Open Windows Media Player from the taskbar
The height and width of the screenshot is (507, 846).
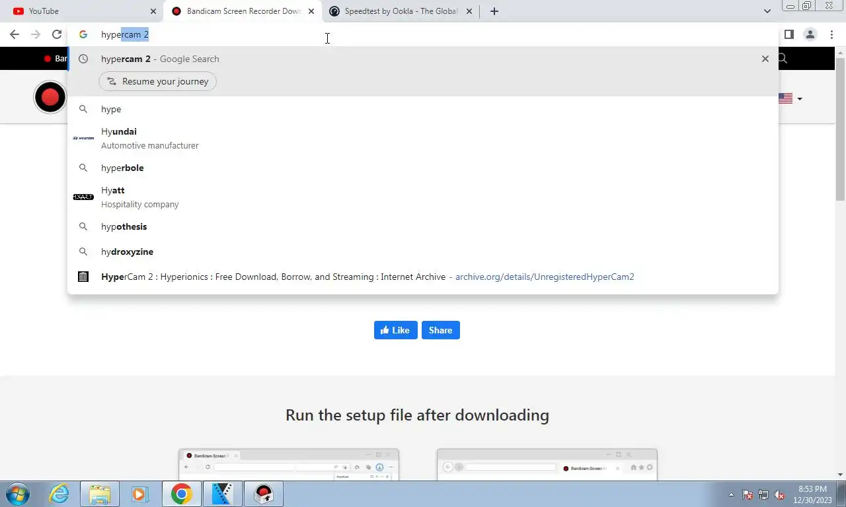[139, 494]
